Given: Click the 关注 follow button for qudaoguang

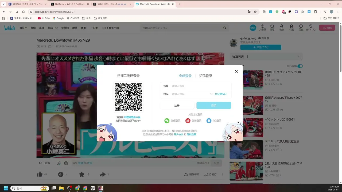Looking at the screenshot, I should pos(261,47).
